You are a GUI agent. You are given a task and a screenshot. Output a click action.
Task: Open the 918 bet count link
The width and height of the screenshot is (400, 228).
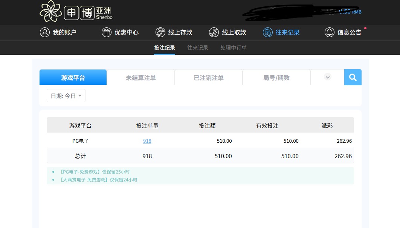147,141
